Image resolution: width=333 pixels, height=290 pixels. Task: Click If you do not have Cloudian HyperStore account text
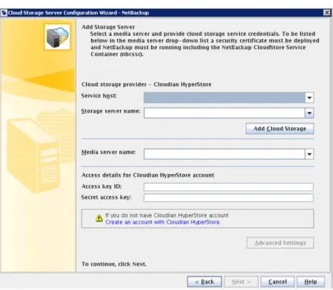[167, 215]
